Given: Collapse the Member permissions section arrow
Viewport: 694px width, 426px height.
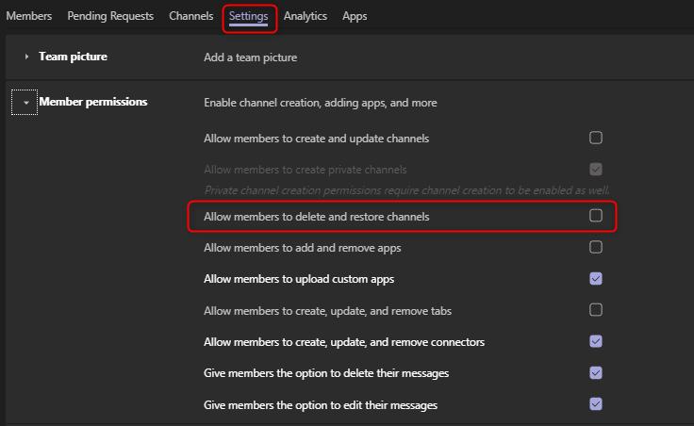Looking at the screenshot, I should point(25,103).
